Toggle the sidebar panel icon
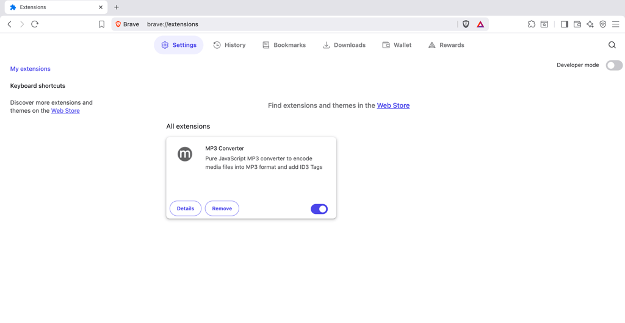The image size is (625, 323). 565,24
